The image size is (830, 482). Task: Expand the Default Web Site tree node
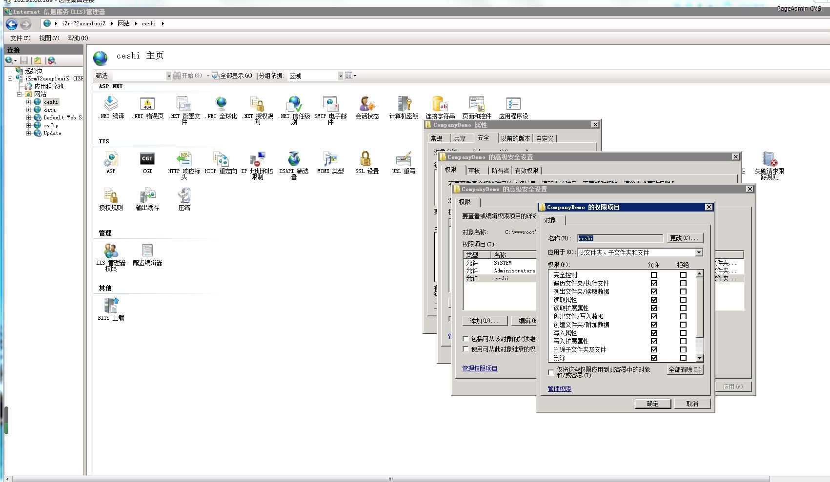28,117
